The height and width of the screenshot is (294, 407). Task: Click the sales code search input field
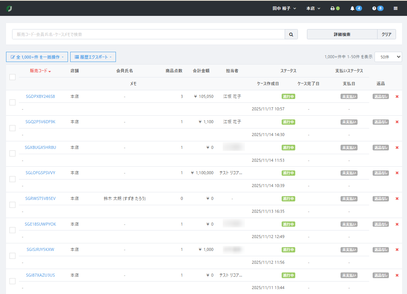[x=148, y=34]
